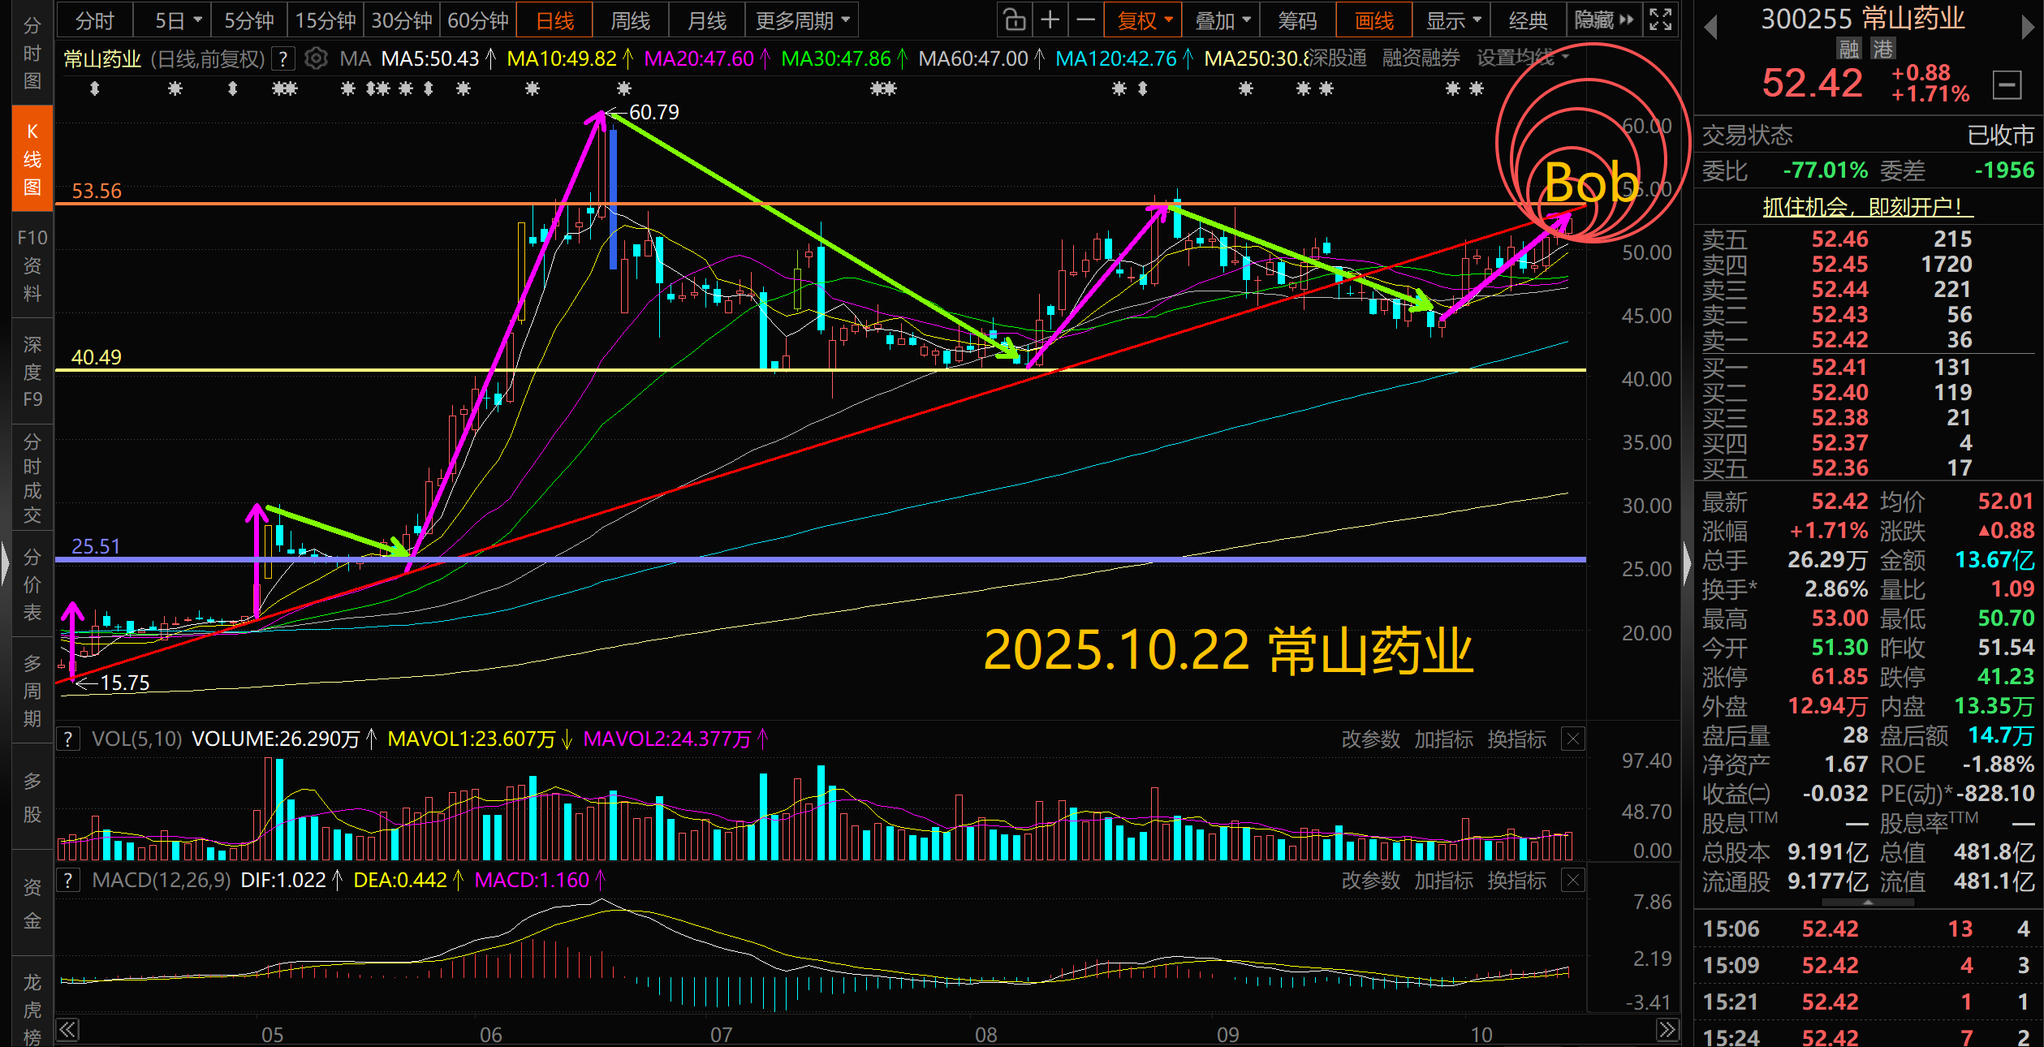Expand 更多周期 dropdown
Viewport: 2044px width, 1047px height.
[801, 20]
